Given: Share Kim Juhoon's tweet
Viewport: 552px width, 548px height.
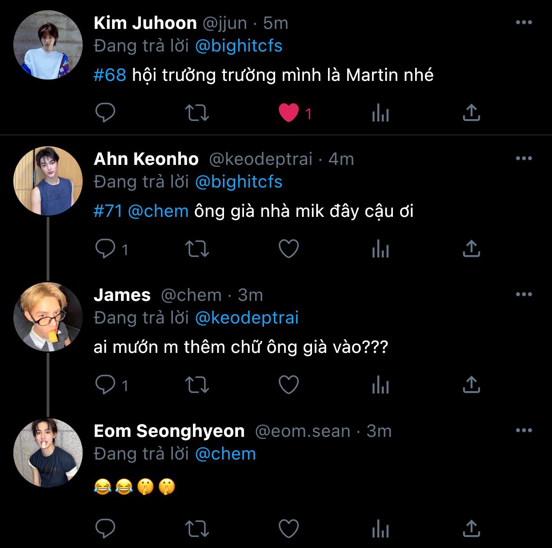Looking at the screenshot, I should [472, 112].
